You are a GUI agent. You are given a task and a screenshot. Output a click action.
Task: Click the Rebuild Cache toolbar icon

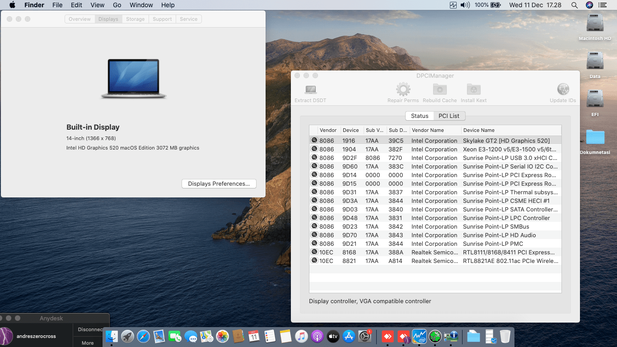(x=439, y=89)
